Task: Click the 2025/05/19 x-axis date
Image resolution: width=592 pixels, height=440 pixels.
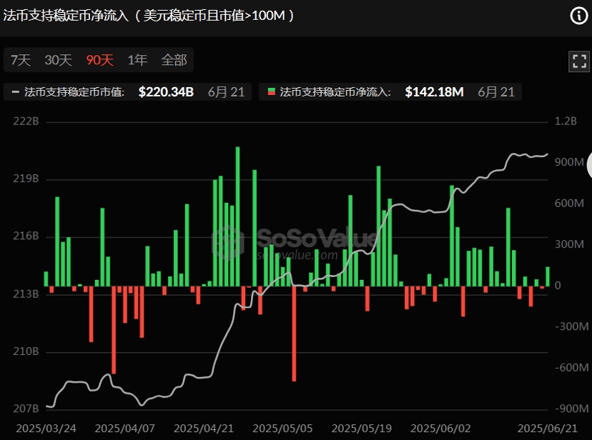Action: click(x=362, y=429)
